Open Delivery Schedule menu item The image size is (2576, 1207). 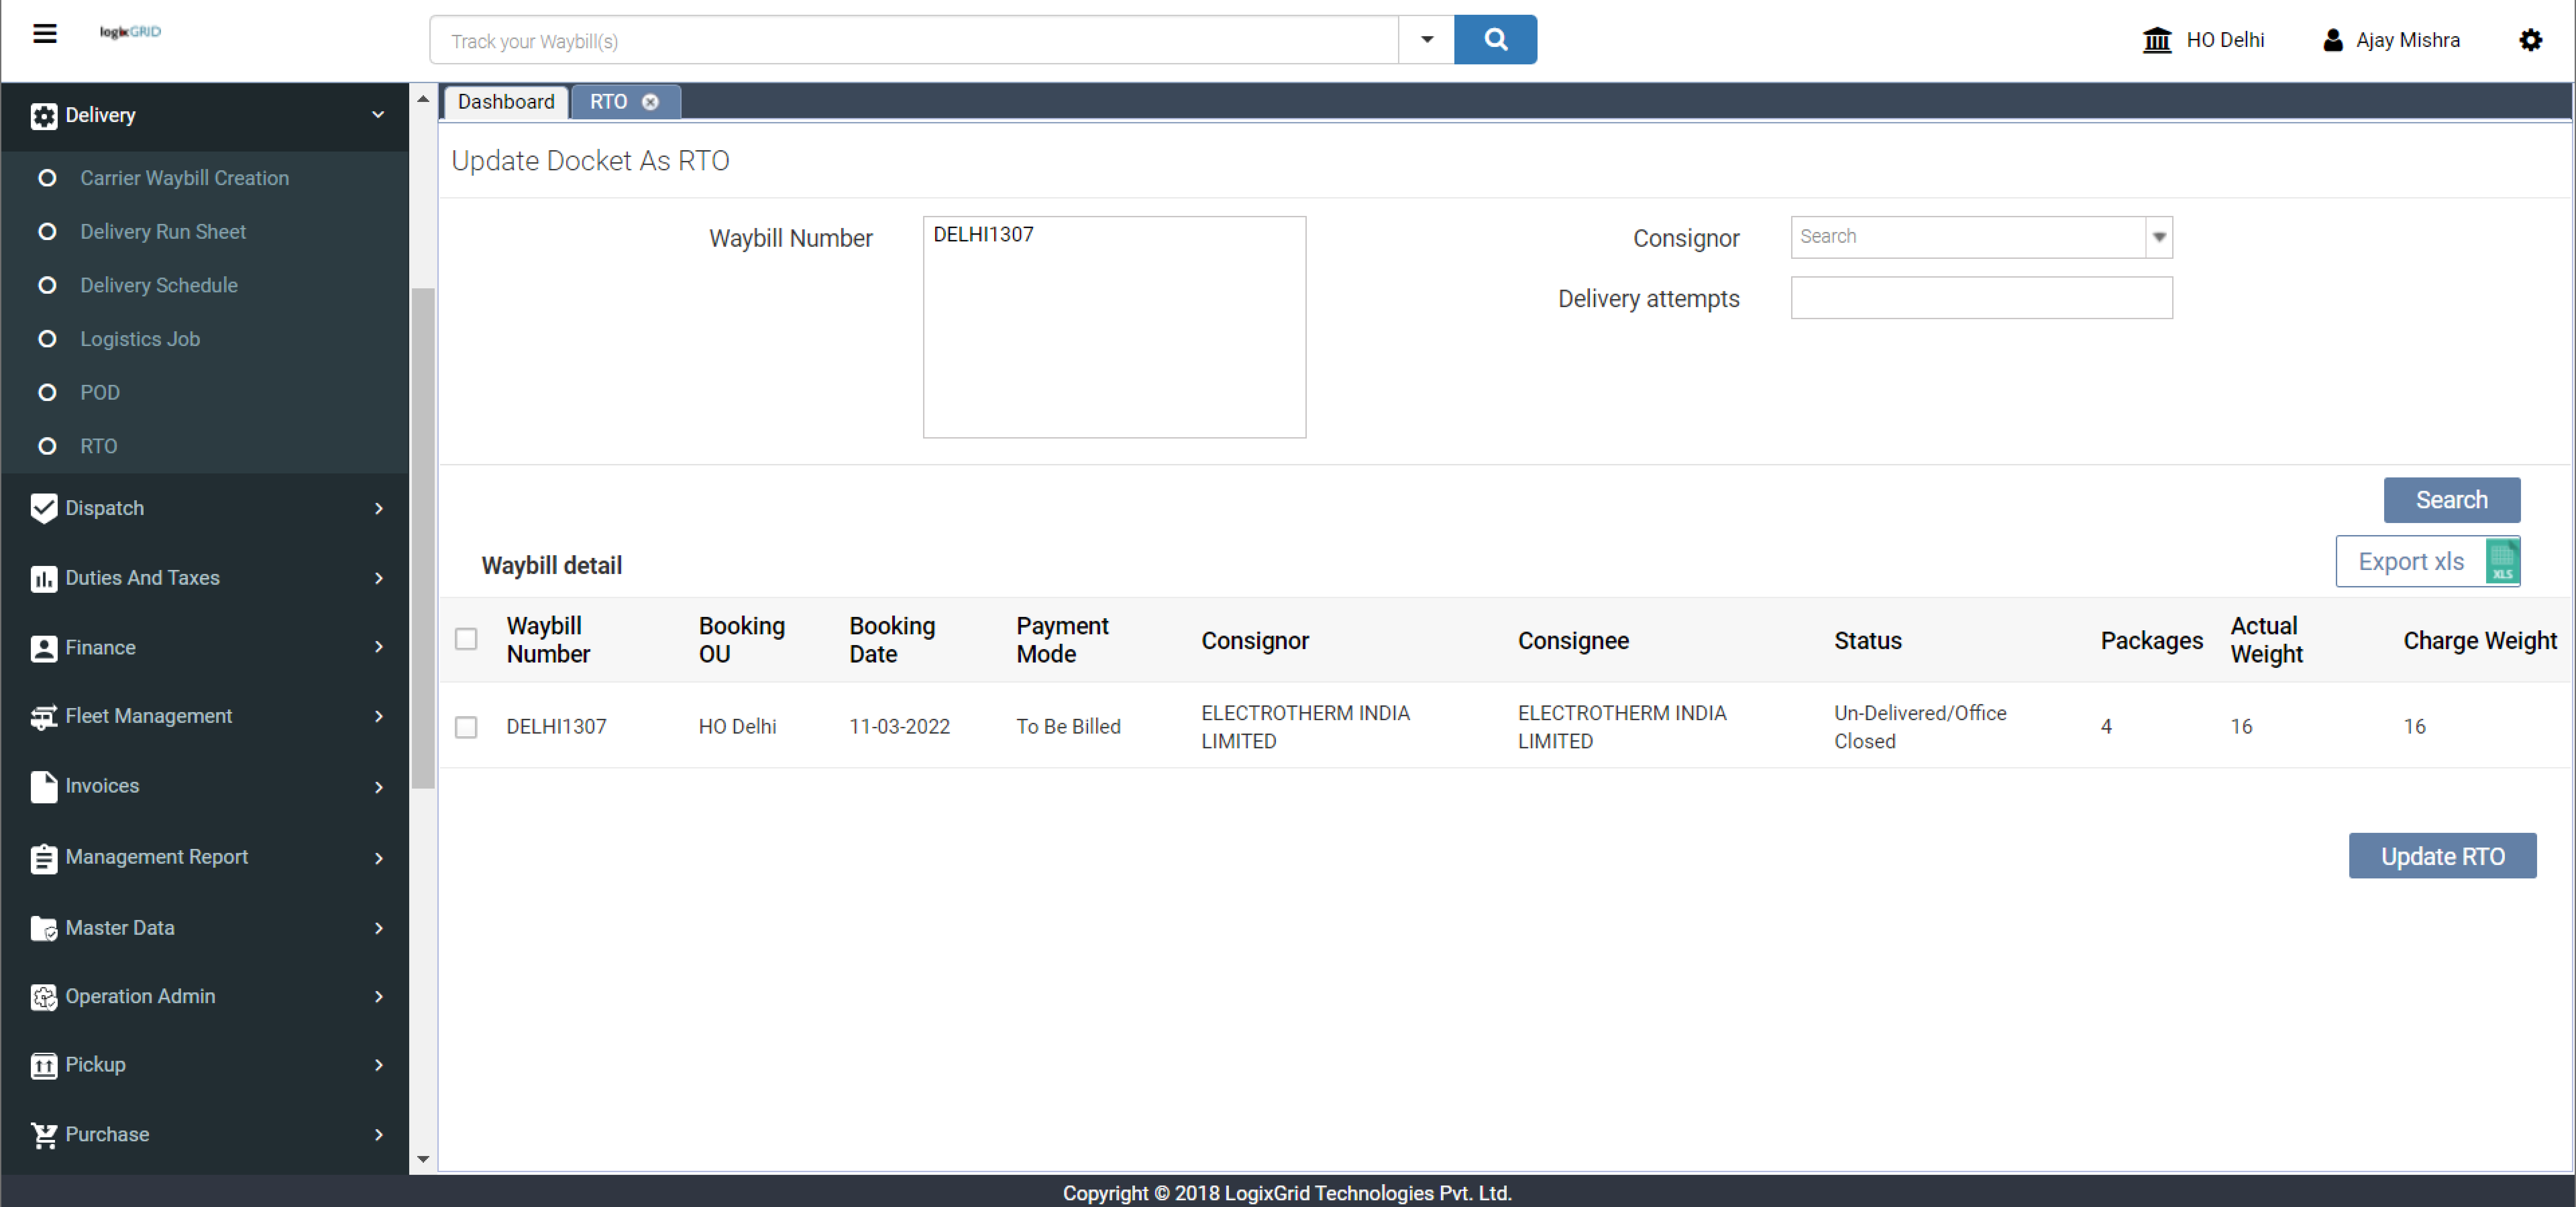pos(159,286)
